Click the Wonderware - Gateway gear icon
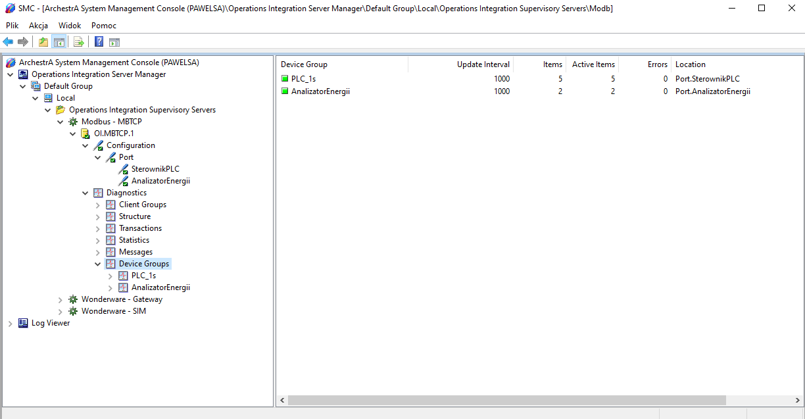Image resolution: width=805 pixels, height=419 pixels. pyautogui.click(x=74, y=299)
